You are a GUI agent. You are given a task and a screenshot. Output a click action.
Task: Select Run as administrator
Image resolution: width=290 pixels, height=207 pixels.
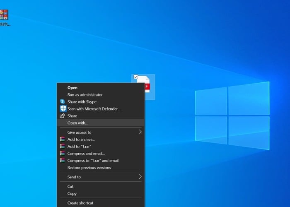click(101, 95)
